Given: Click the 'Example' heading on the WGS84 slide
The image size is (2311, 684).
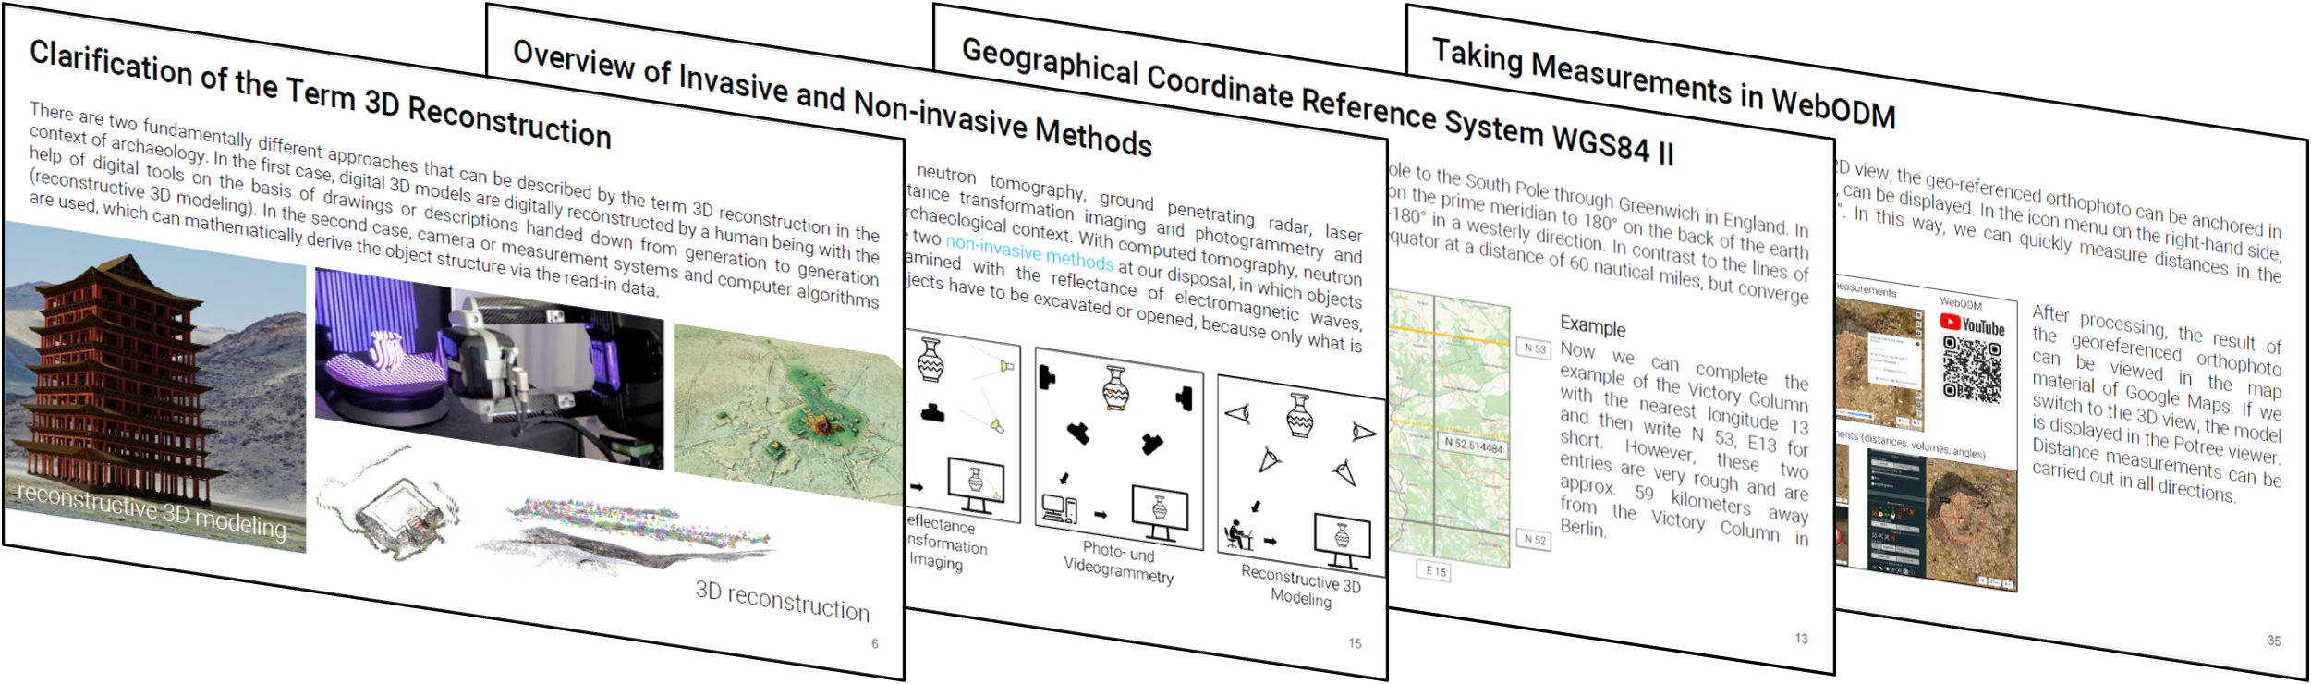Looking at the screenshot, I should click(x=1592, y=325).
